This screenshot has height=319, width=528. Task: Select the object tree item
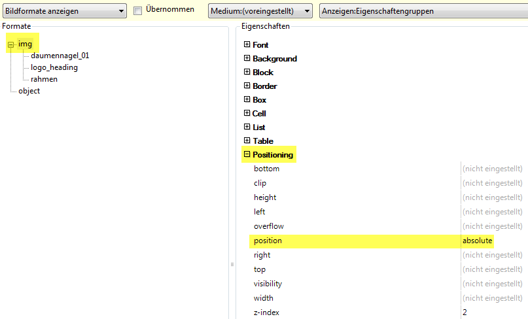coord(29,91)
